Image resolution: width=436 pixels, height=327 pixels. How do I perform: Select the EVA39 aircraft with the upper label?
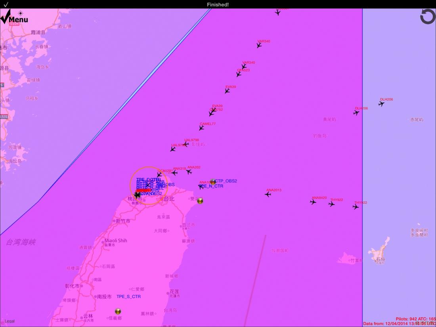[x=227, y=91]
